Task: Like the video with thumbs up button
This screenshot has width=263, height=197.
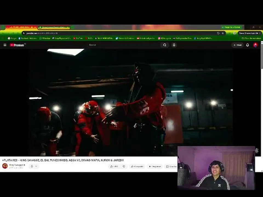Action: pyautogui.click(x=114, y=166)
